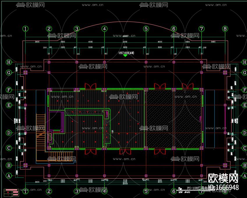This screenshot has height=198, width=247.
Task: Select axis bubble 8 above the plan
Action: click(x=225, y=29)
